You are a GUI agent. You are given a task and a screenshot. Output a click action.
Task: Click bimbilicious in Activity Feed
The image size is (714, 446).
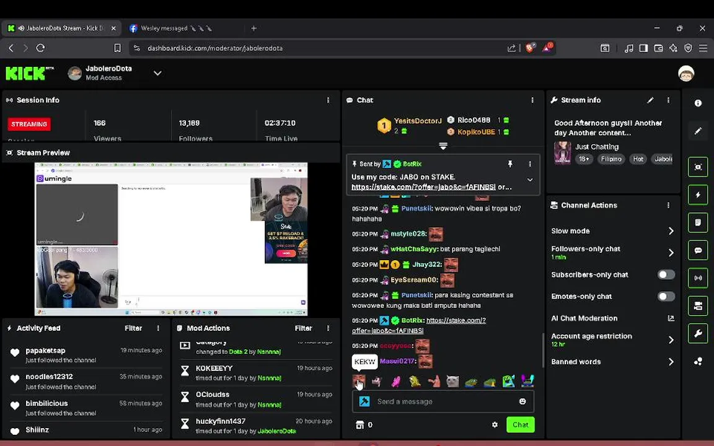pos(46,403)
